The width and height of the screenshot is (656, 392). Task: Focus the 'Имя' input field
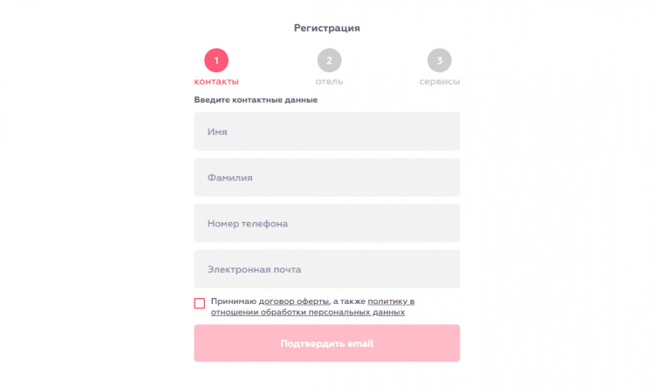[326, 132]
